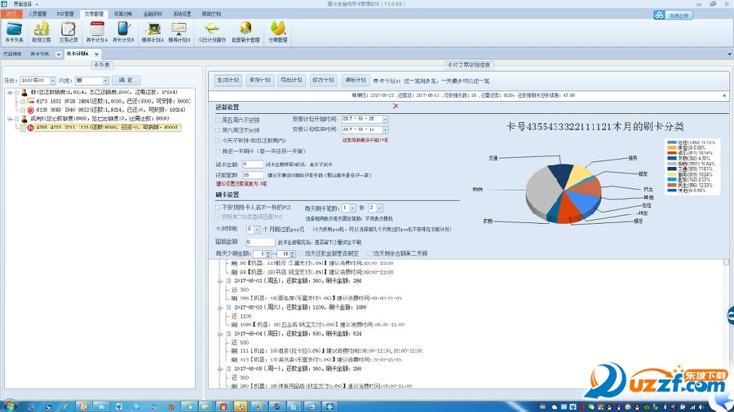
Task: Click red bank logo of card 6138 3649
Action: coord(30,110)
